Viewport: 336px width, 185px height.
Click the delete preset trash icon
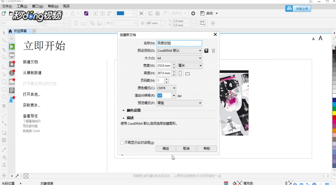(x=213, y=51)
